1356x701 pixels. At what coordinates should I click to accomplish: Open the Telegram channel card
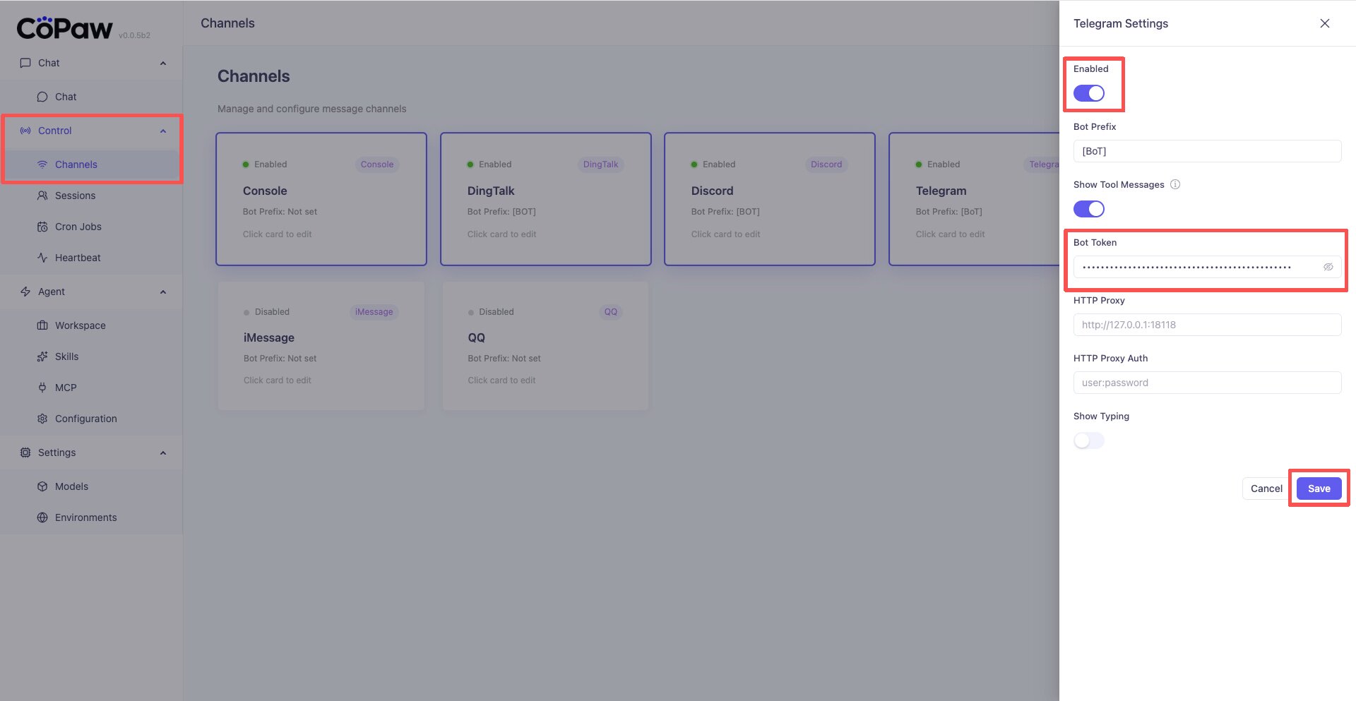pos(975,199)
